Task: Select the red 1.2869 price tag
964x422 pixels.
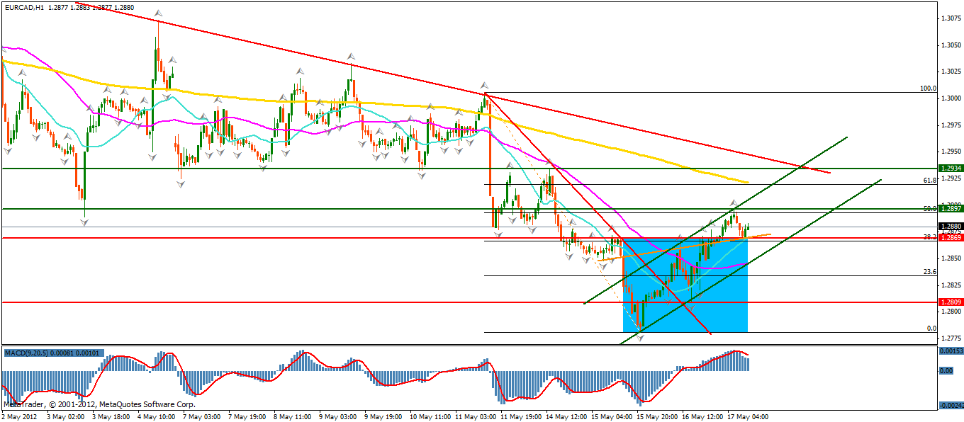Action: pyautogui.click(x=950, y=238)
